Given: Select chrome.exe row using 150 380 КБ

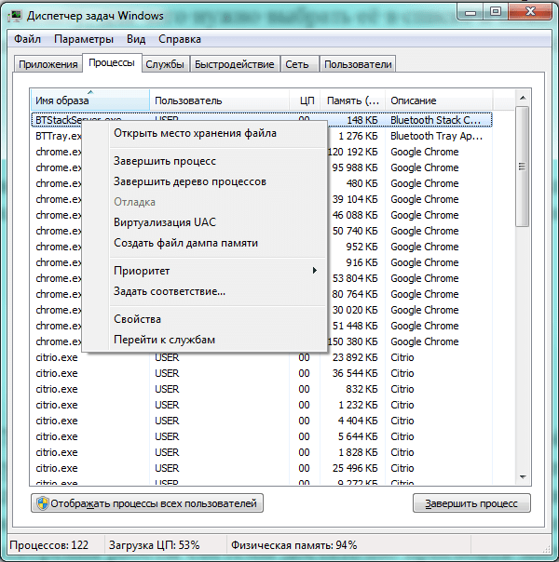Looking at the screenshot, I should 262,341.
